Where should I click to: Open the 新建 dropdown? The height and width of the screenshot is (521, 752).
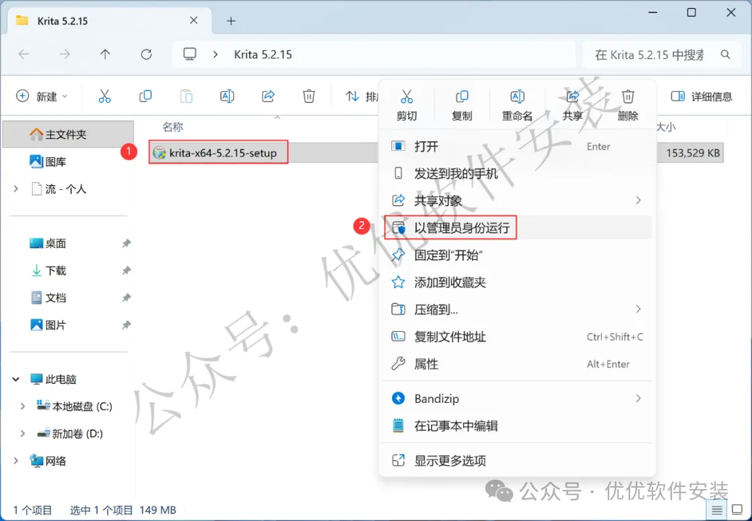[42, 96]
